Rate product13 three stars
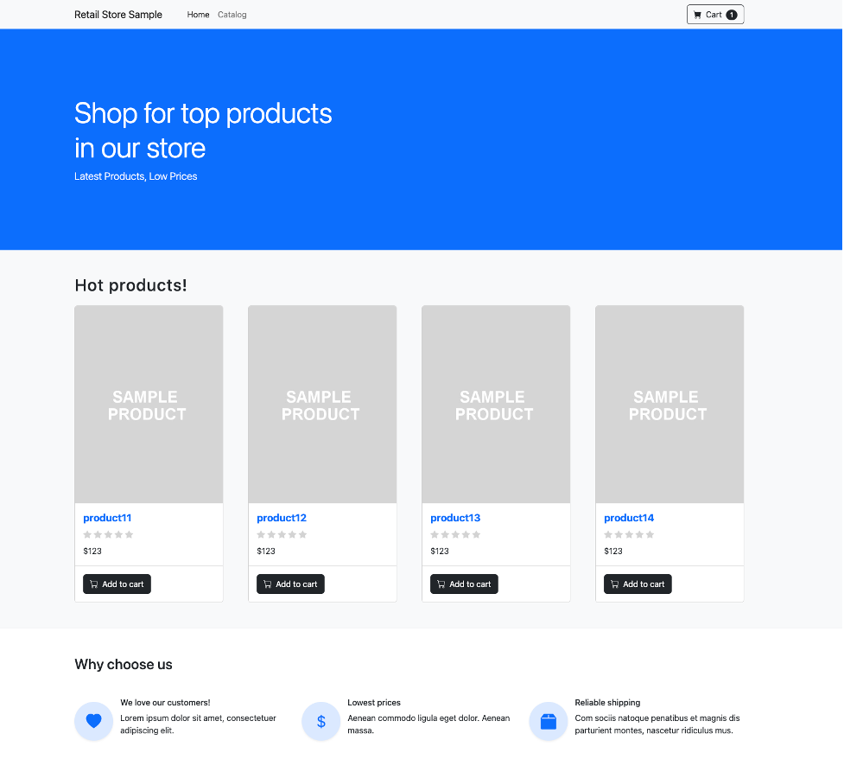Screen dimensions: 844x772 click(455, 534)
